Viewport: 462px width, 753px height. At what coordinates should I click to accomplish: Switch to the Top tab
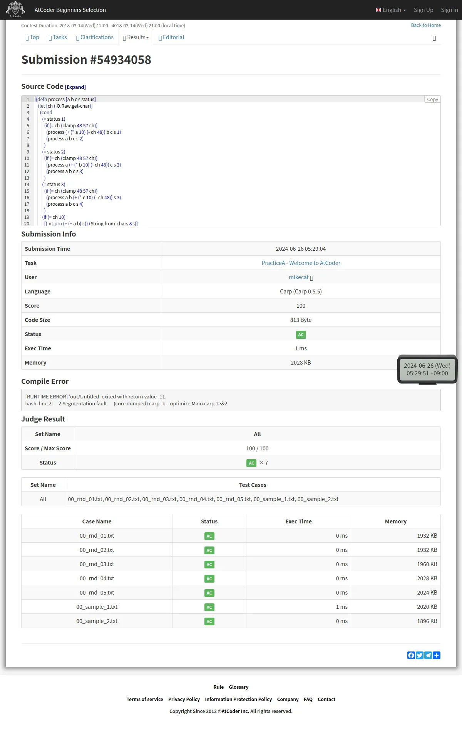point(32,37)
